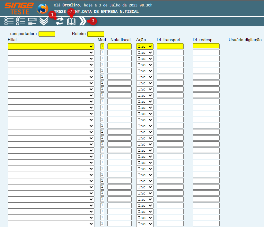This screenshot has width=264, height=227.
Task: Click the checklist icon in toolbar
Action: tap(21, 21)
